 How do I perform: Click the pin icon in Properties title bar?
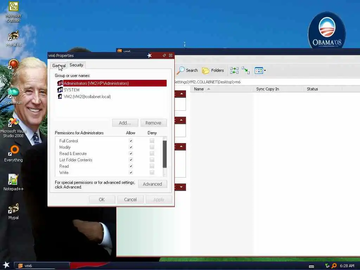(165, 55)
